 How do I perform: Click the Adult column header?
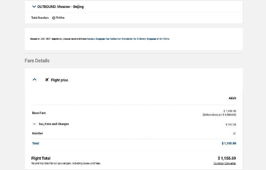[x=232, y=98]
